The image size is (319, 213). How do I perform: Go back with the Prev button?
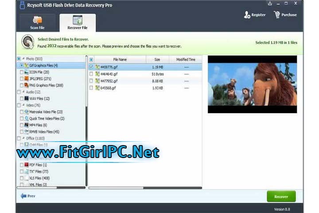point(28,196)
